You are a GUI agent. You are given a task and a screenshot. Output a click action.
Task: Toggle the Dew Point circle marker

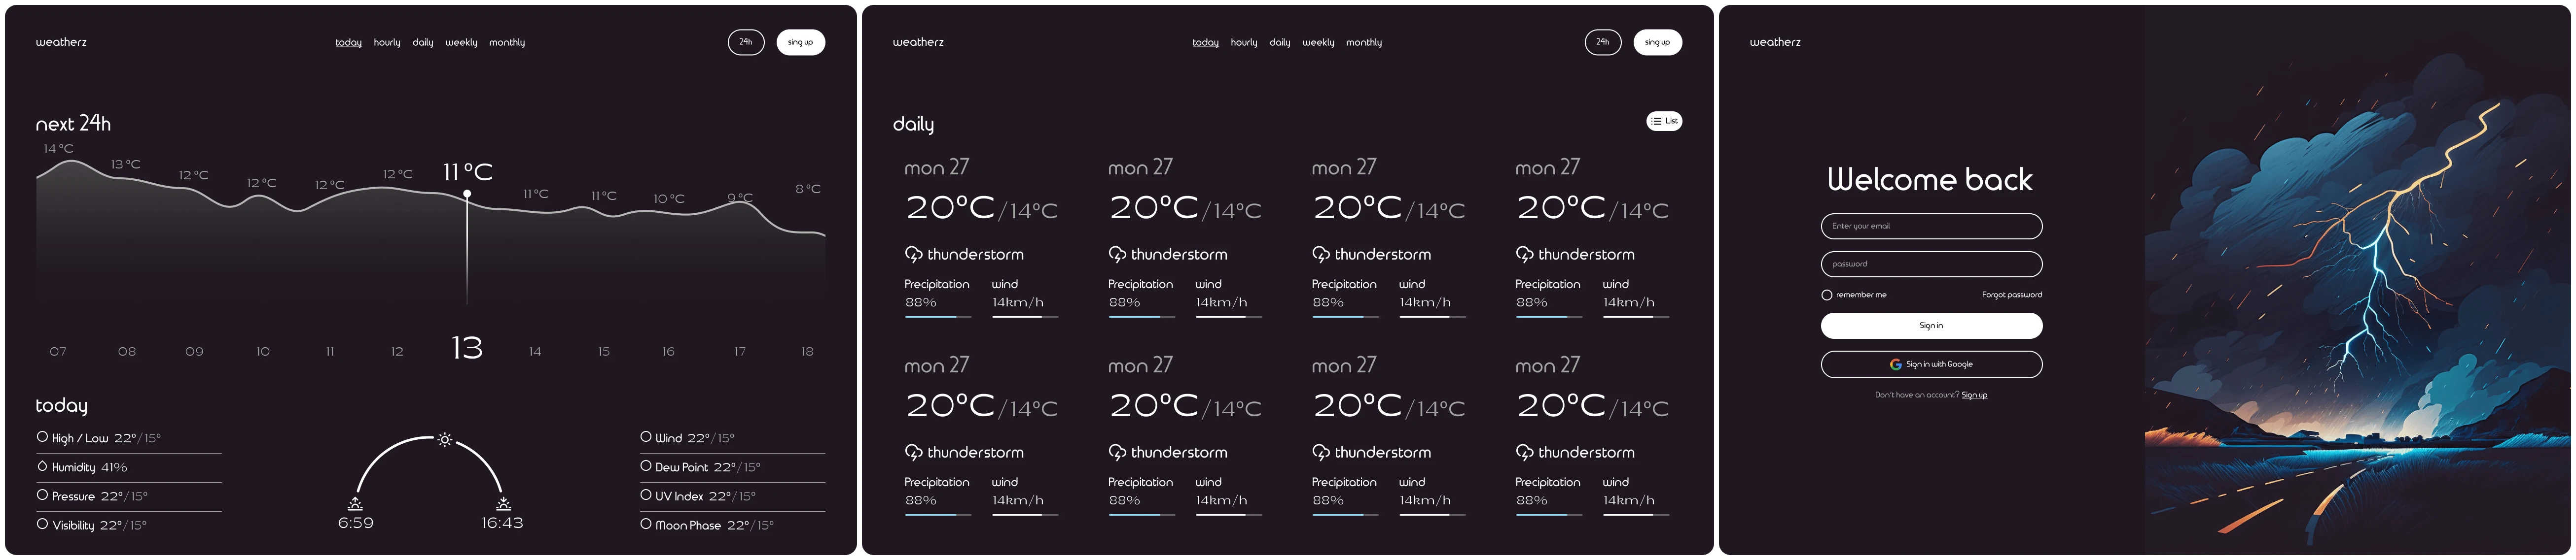click(646, 465)
